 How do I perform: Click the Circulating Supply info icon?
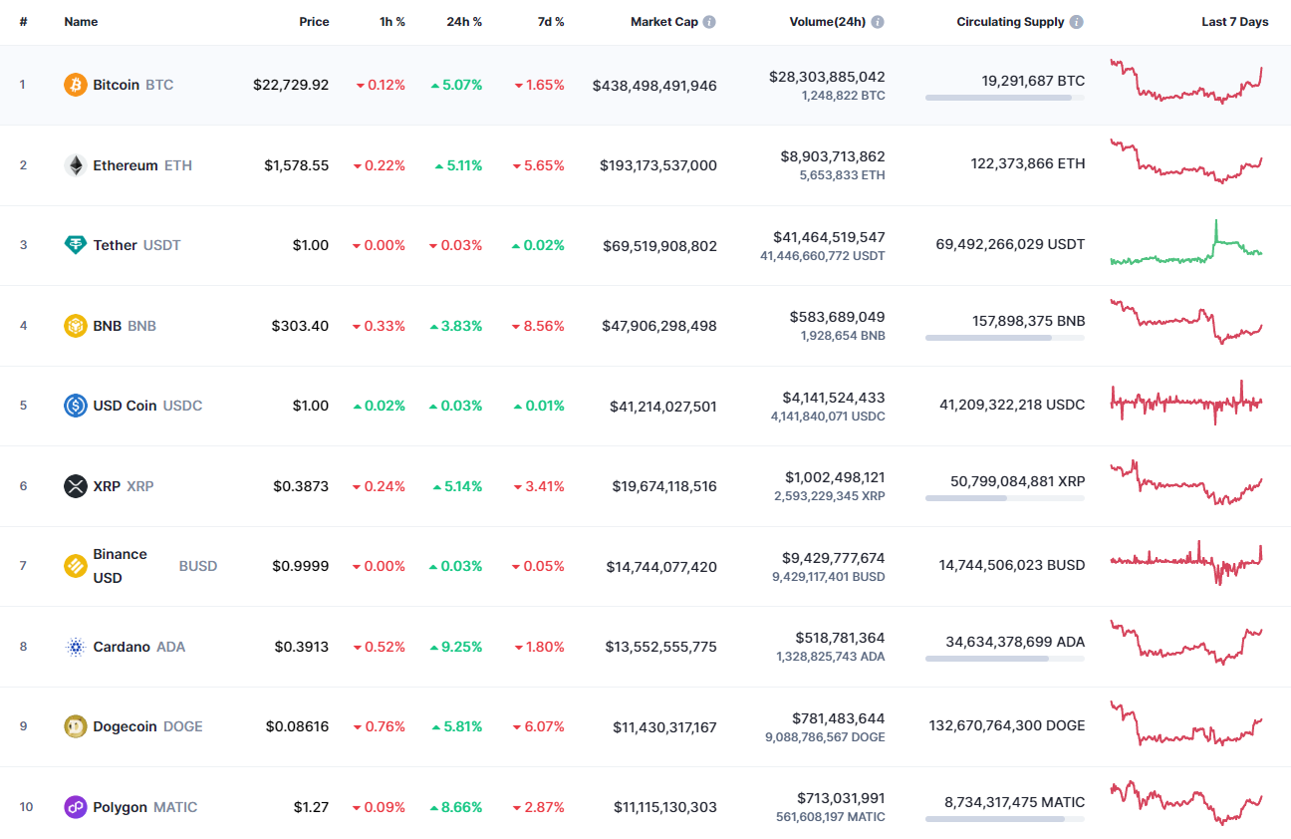pyautogui.click(x=1077, y=21)
